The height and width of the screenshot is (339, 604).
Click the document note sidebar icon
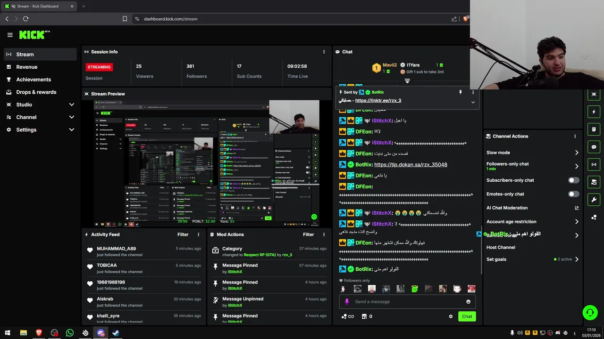click(x=594, y=129)
